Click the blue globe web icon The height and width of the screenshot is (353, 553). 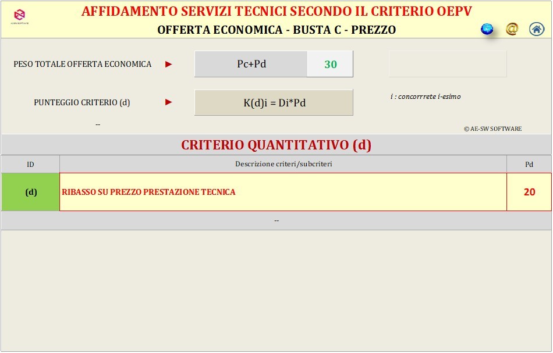[x=487, y=29]
